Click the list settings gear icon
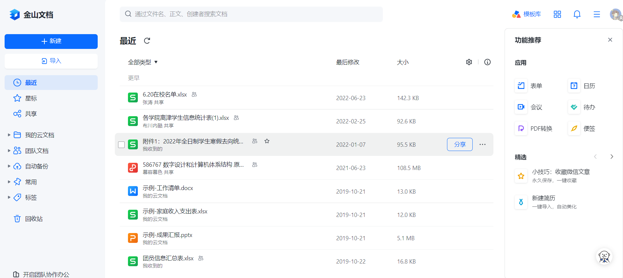Image resolution: width=623 pixels, height=278 pixels. pos(469,62)
